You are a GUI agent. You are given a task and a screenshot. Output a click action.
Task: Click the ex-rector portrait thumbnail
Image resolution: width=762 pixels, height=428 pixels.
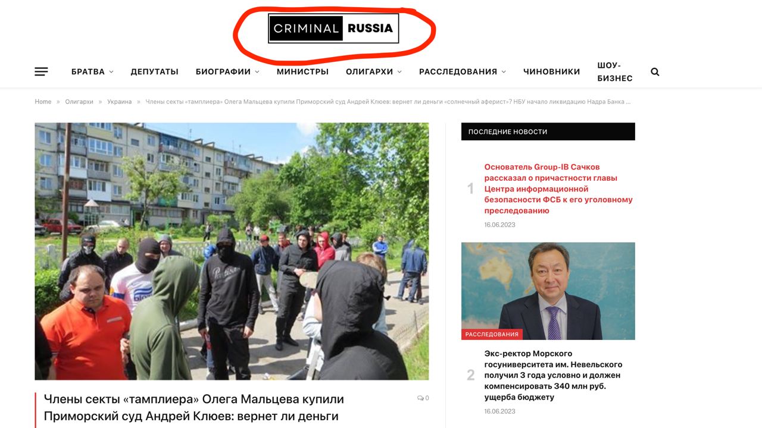point(548,291)
